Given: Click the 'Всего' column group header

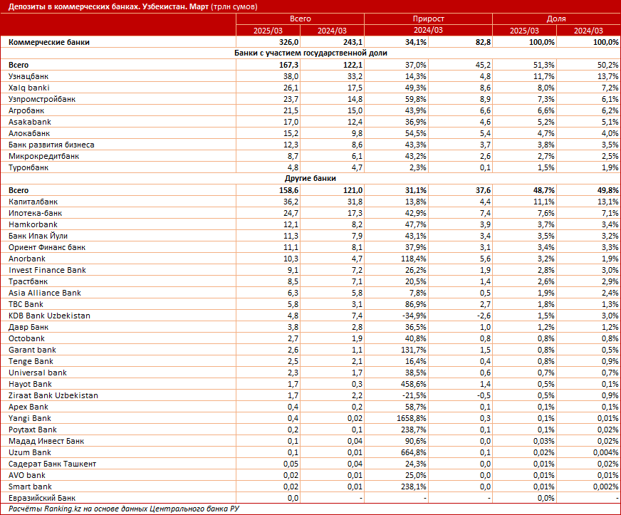Looking at the screenshot, I should (301, 19).
